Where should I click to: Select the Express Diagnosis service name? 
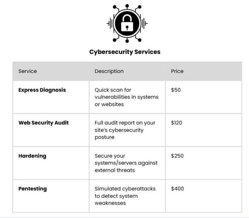[x=42, y=90]
